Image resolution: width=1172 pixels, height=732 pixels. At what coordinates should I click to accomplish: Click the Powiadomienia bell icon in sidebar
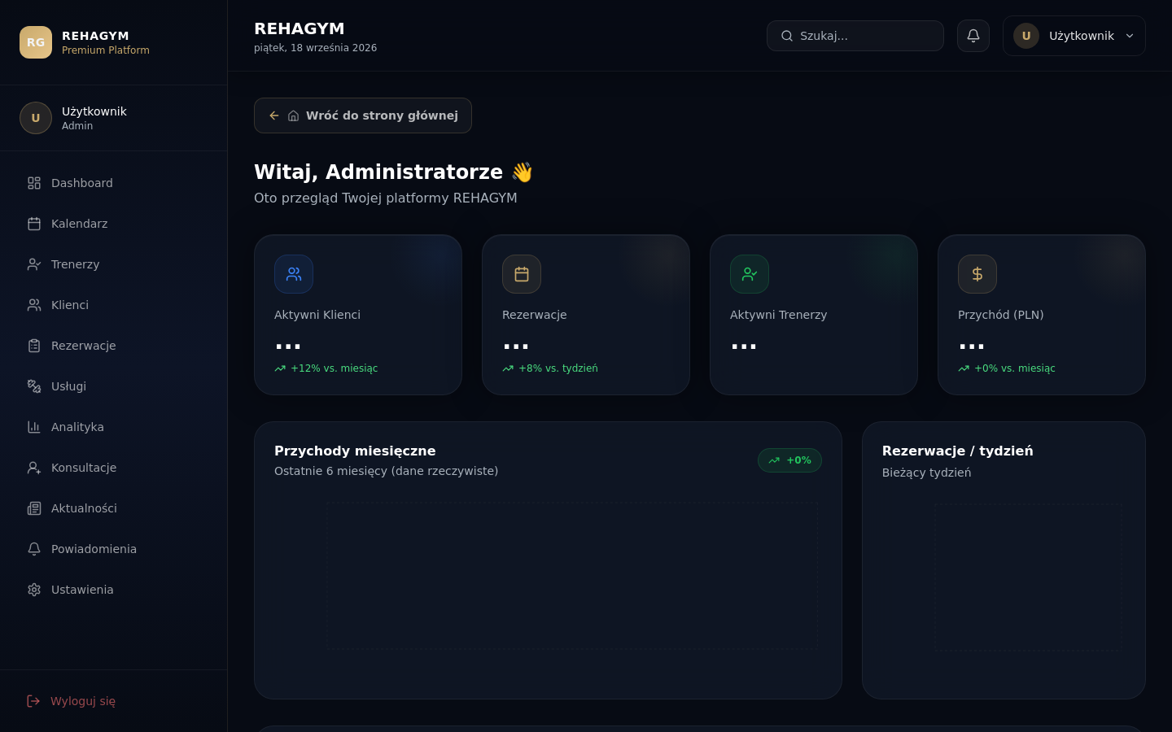tap(34, 549)
